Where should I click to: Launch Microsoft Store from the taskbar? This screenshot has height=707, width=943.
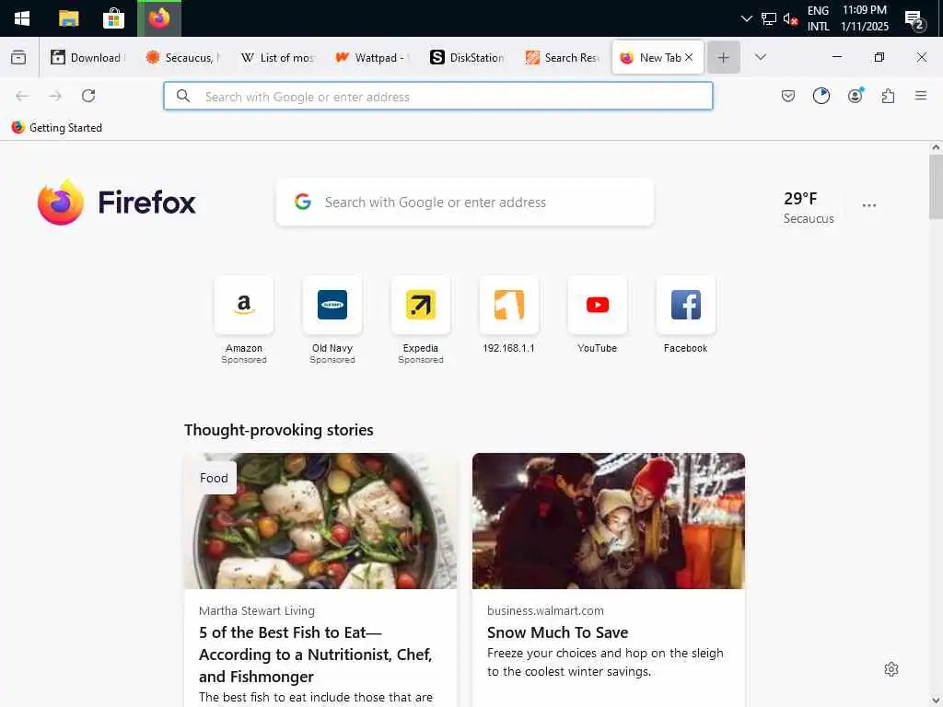tap(113, 18)
